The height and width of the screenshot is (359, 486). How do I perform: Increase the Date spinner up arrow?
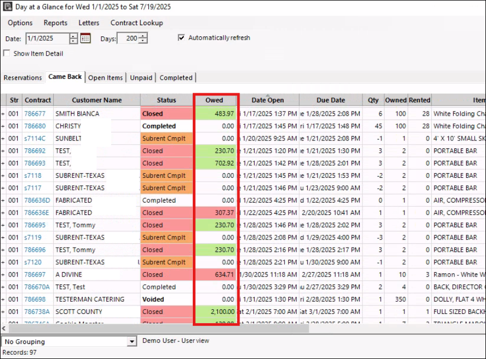[74, 36]
